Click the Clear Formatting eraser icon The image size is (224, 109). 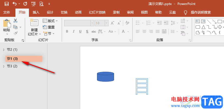click(127, 23)
